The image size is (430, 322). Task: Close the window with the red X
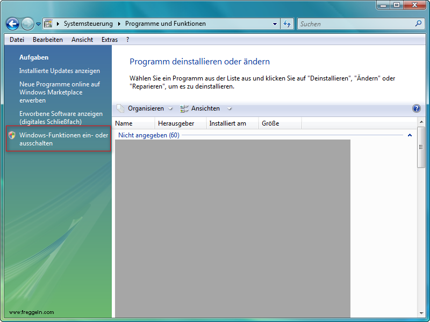415,5
